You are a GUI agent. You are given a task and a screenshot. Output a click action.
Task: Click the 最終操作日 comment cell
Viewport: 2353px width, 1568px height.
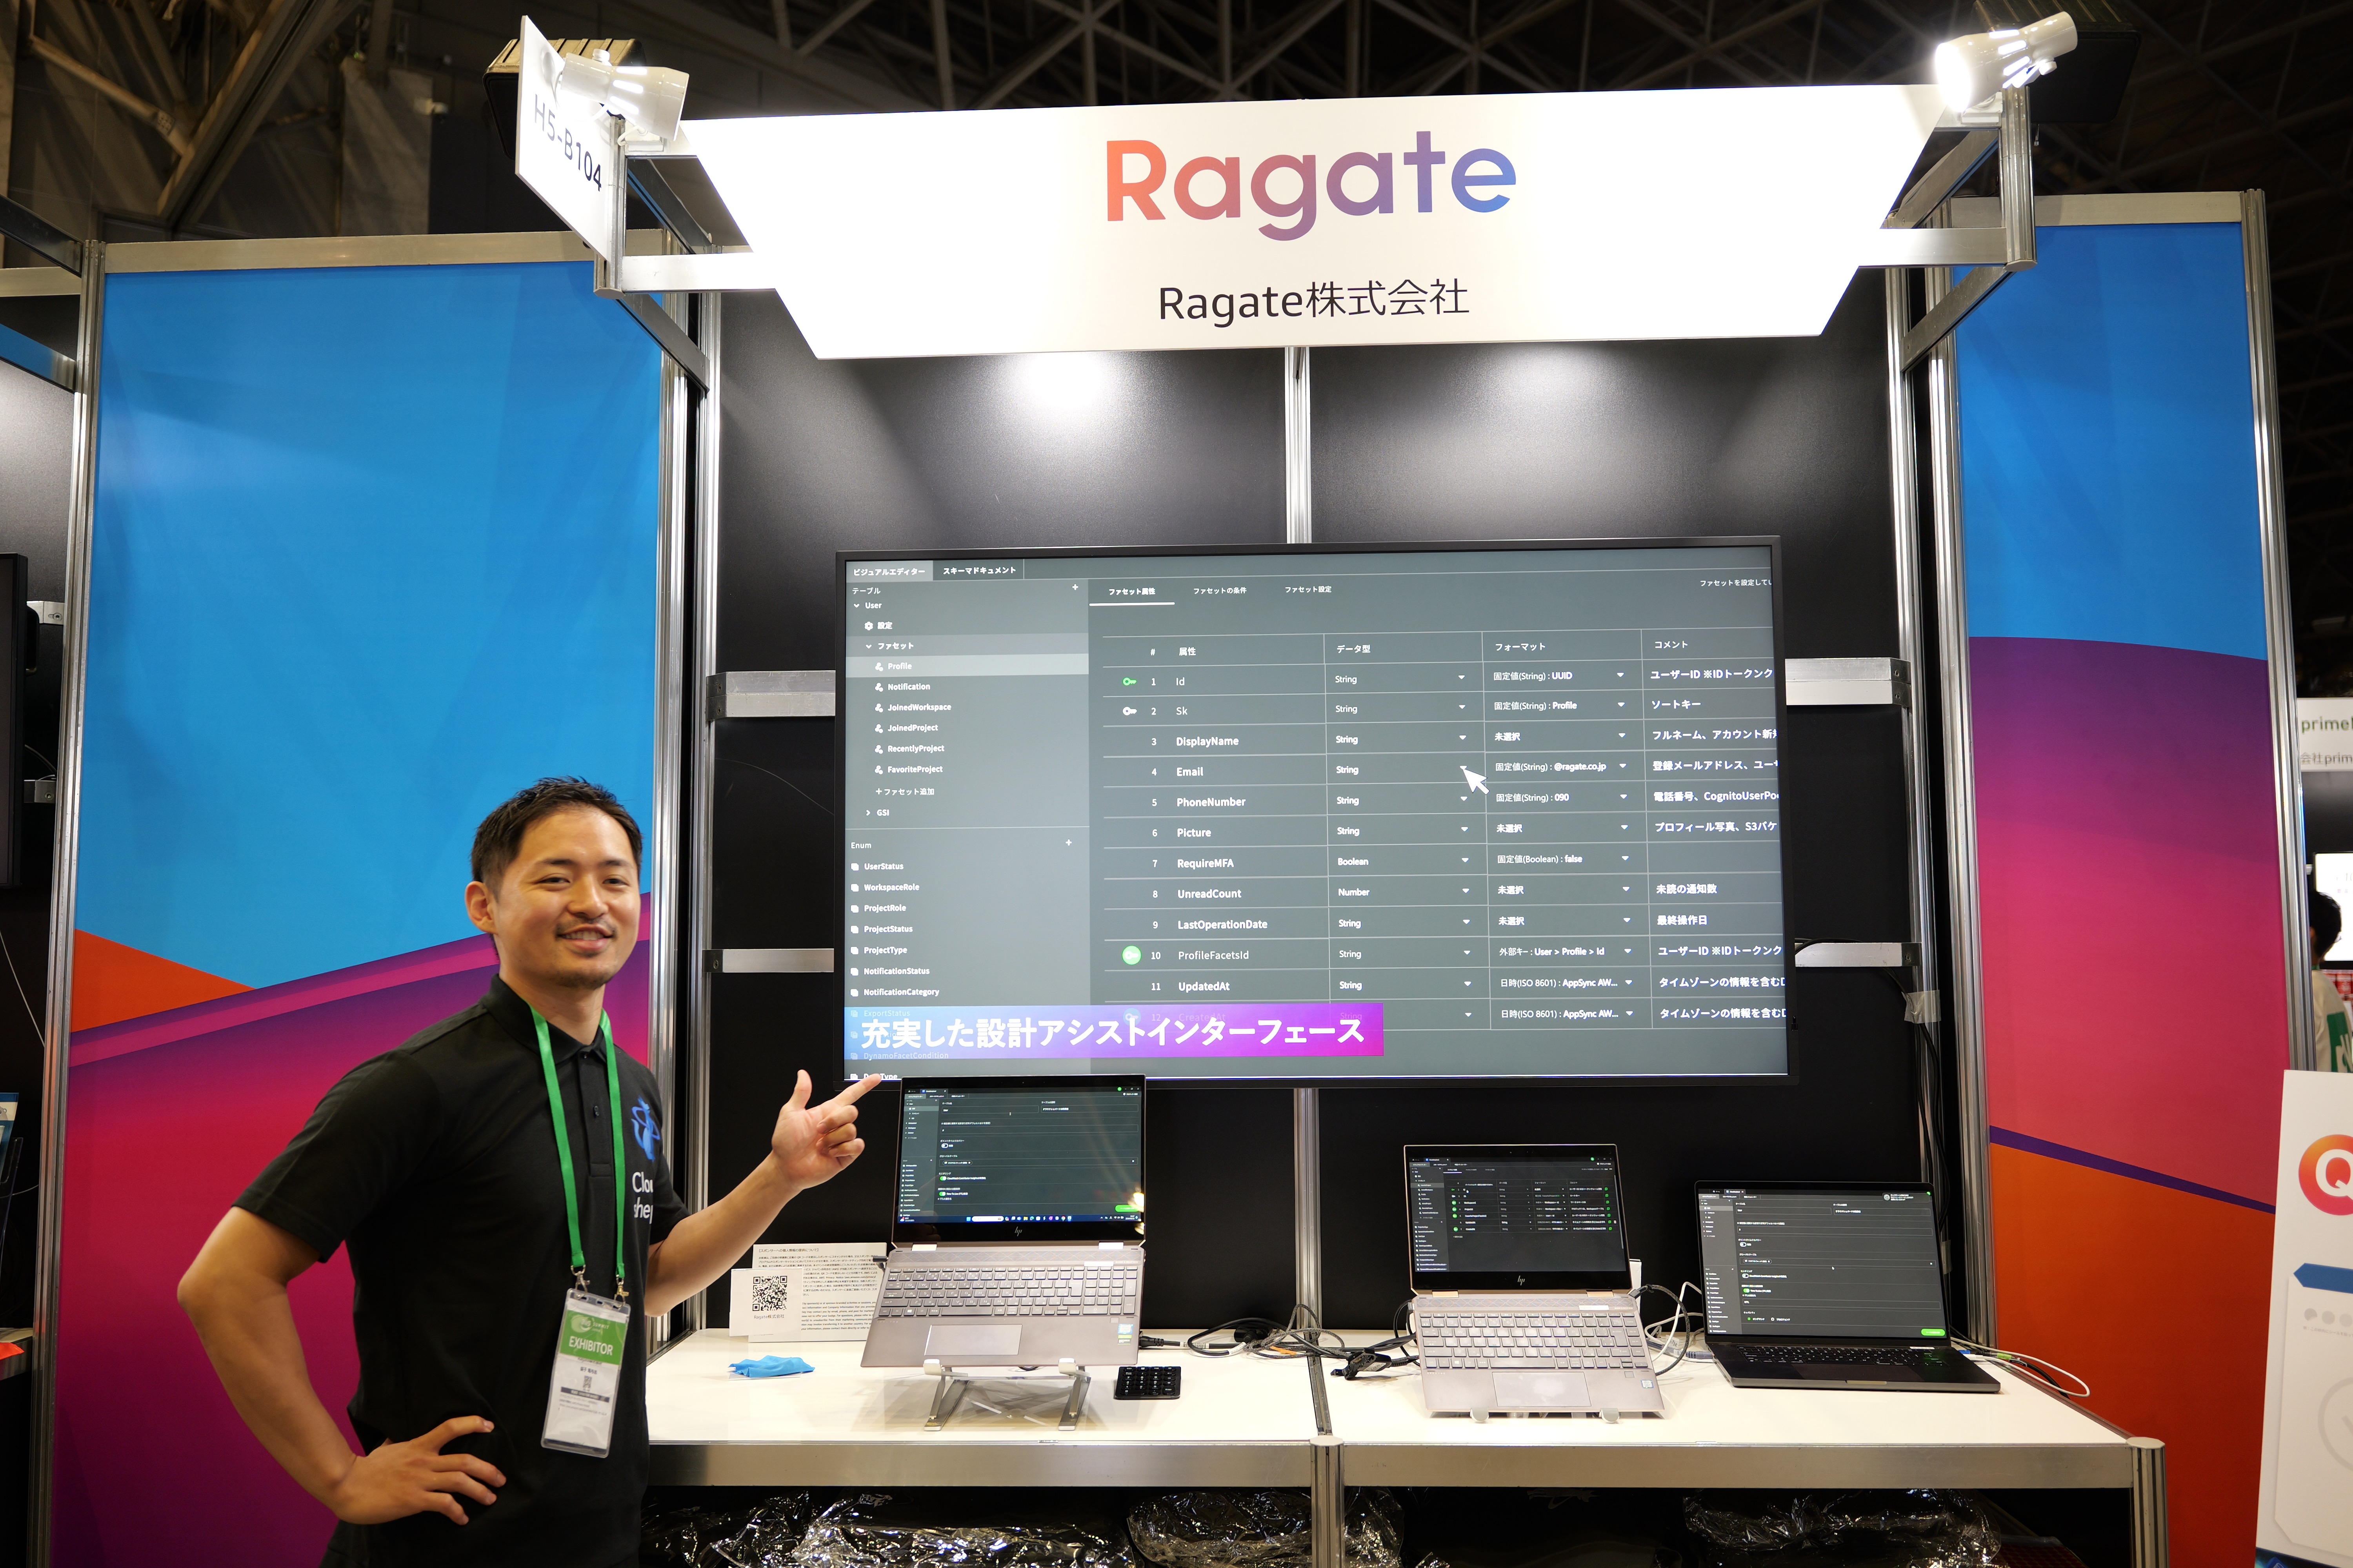click(x=1683, y=920)
